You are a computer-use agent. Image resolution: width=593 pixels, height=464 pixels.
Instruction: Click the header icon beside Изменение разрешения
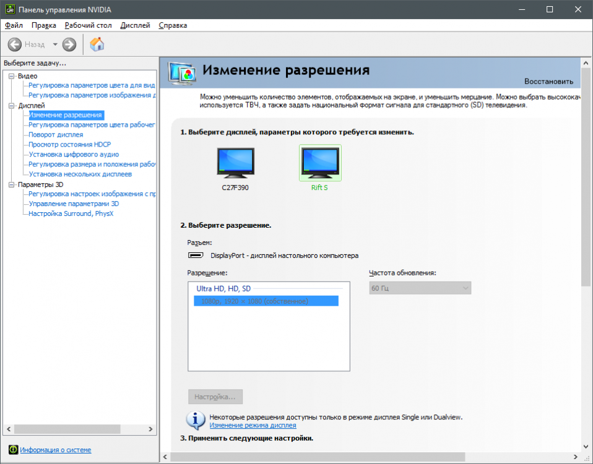pos(182,73)
